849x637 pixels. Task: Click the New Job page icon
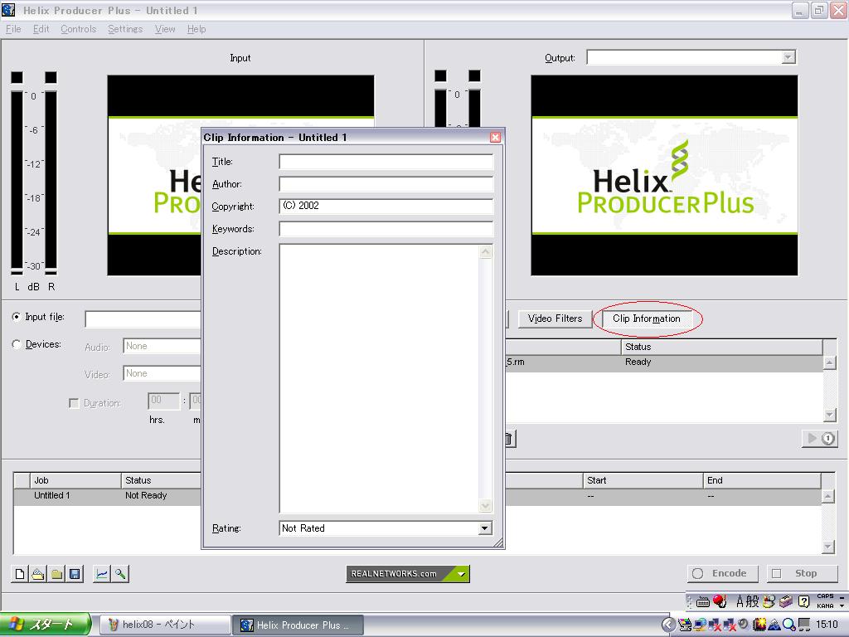pos(20,574)
